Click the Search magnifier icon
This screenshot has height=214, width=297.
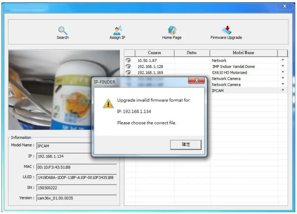pos(63,30)
